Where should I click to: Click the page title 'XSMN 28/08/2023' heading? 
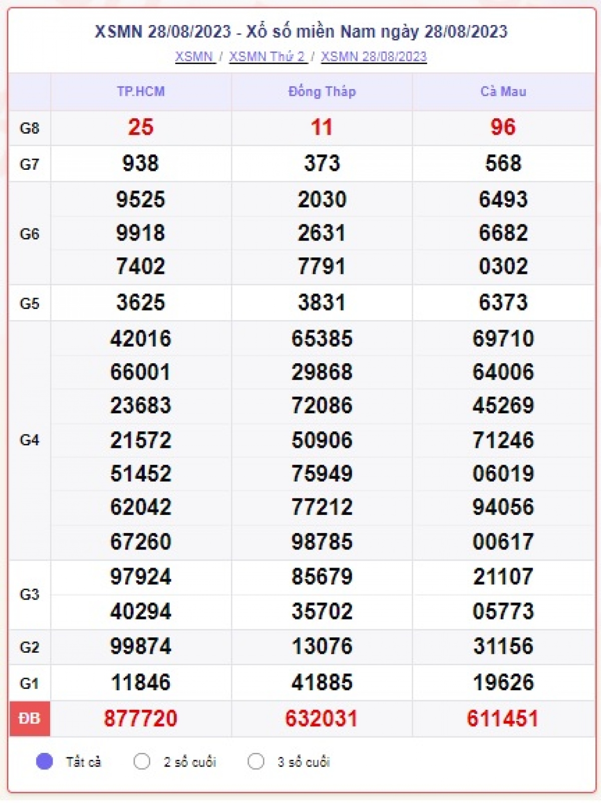coord(301,32)
